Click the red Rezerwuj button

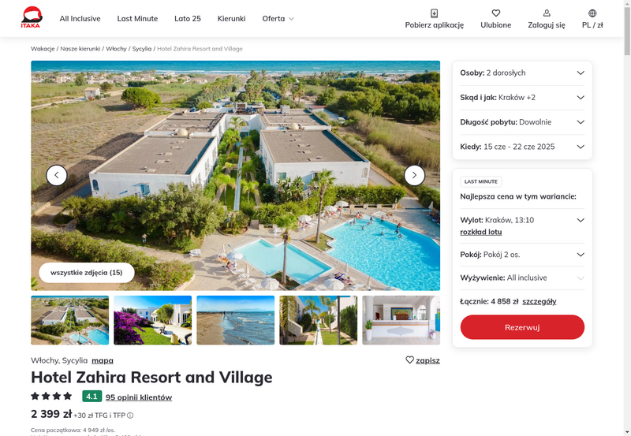(x=522, y=327)
